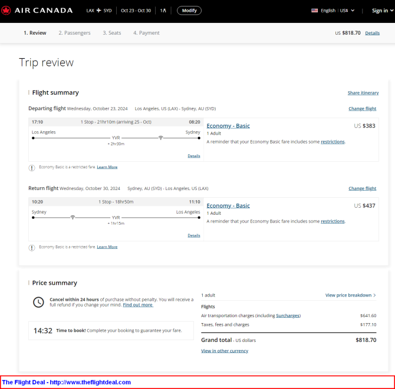
Task: Open Details link of return flight segment
Action: (194, 235)
